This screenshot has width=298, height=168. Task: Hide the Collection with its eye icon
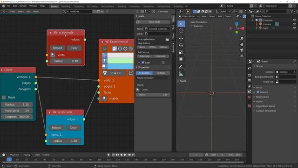[x=294, y=20]
